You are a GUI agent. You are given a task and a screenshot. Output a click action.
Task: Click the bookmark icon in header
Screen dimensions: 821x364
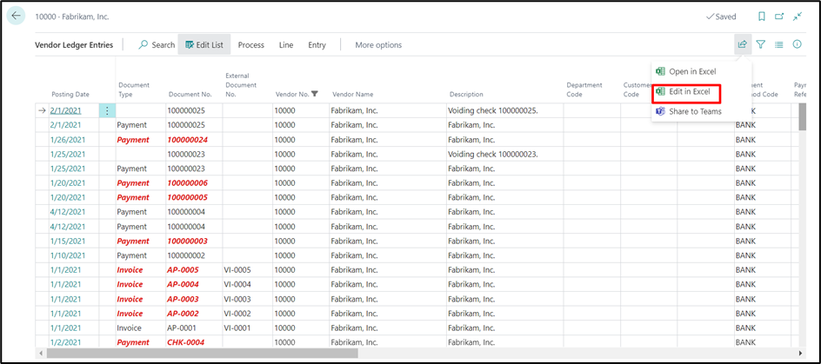coord(762,17)
